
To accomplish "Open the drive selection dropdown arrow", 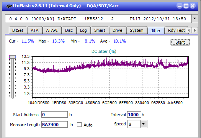I will 195,19.
